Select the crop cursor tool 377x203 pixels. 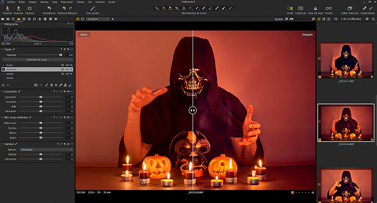point(177,8)
